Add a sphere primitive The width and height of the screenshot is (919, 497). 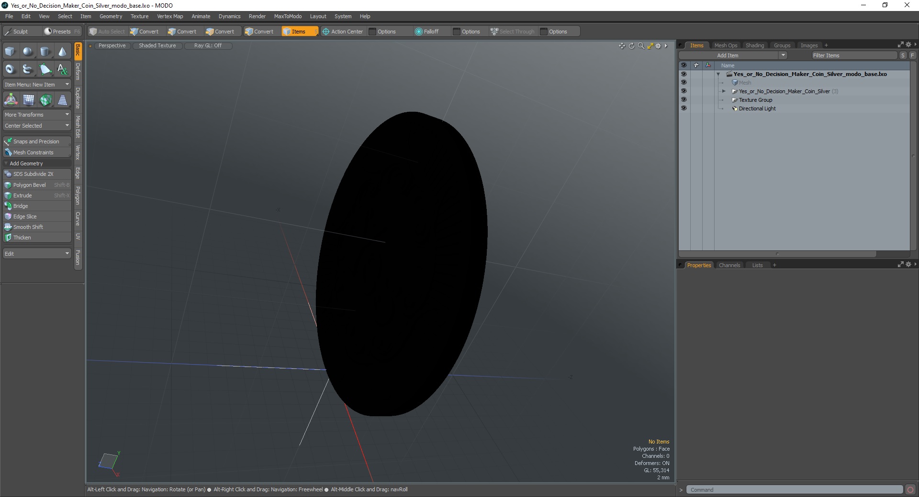pos(28,52)
